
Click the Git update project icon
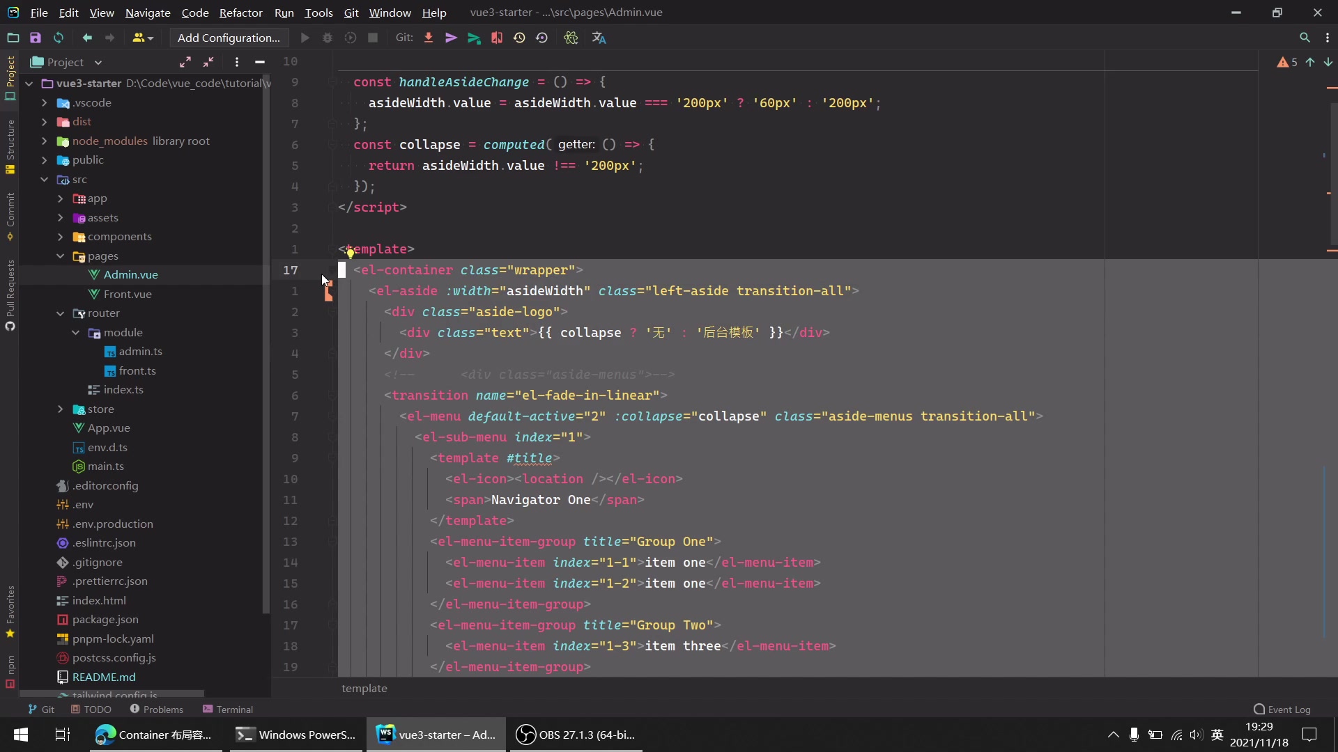click(429, 38)
